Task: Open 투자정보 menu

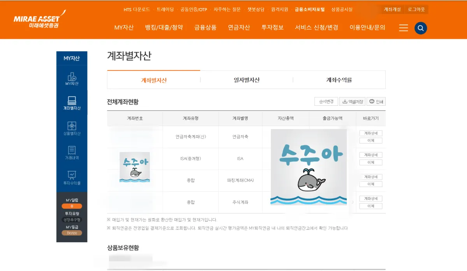Action: coord(272,28)
